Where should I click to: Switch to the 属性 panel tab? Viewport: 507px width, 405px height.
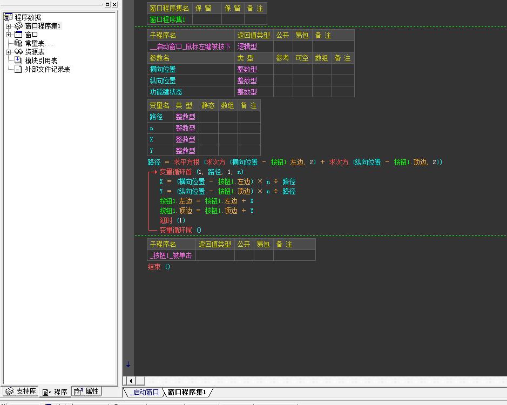point(86,391)
